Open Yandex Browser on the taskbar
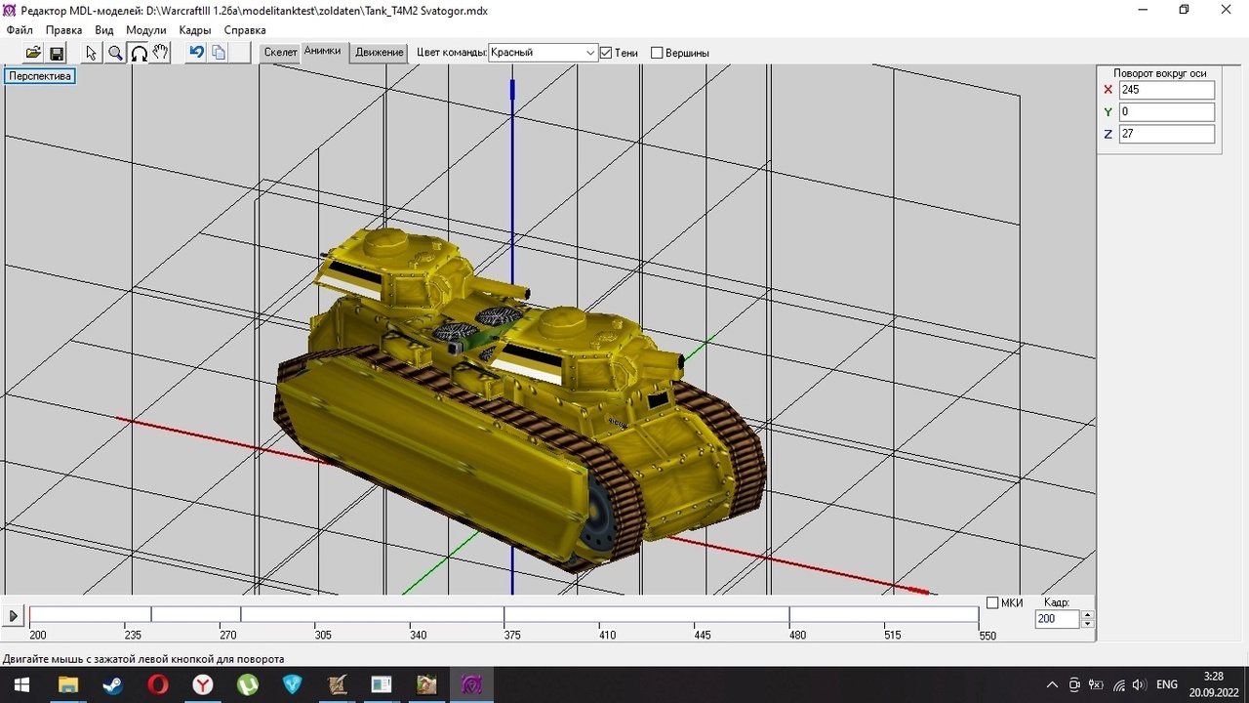This screenshot has height=703, width=1249. tap(202, 684)
